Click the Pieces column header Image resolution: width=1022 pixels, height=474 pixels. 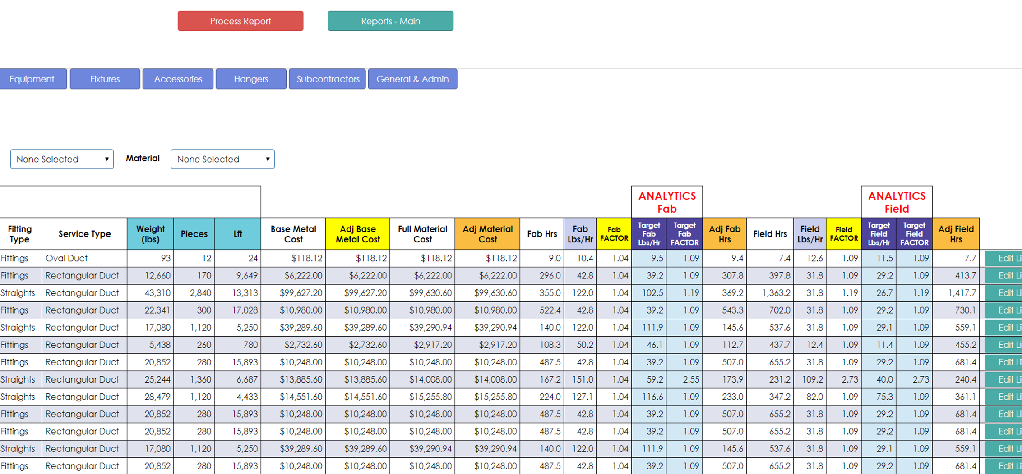click(194, 234)
